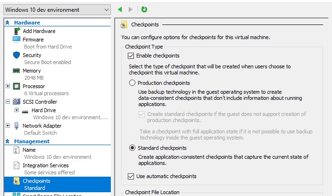
Task: Select the Network Adapter item
Action: pyautogui.click(x=42, y=126)
